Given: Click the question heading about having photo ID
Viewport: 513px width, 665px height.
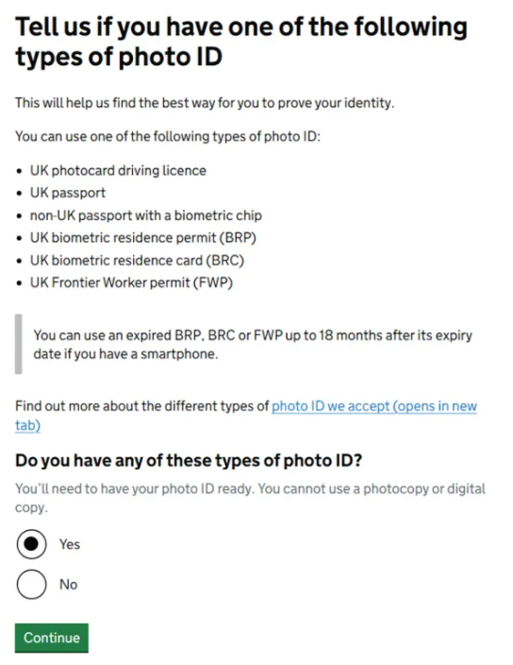Looking at the screenshot, I should point(189,461).
